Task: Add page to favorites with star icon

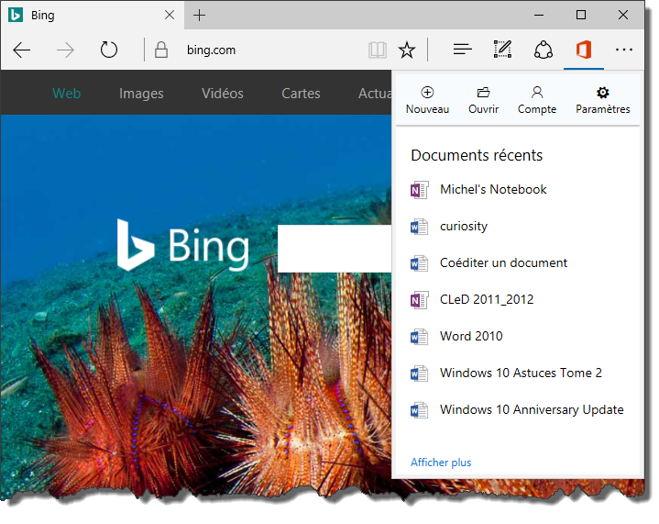Action: tap(407, 50)
